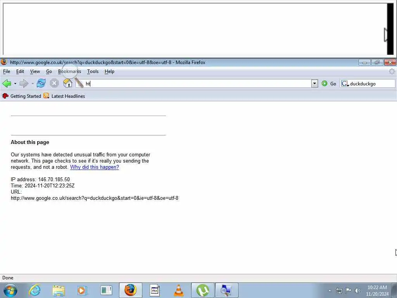Close the Firefox window
Viewport: 397px width, 298px height.
click(390, 62)
